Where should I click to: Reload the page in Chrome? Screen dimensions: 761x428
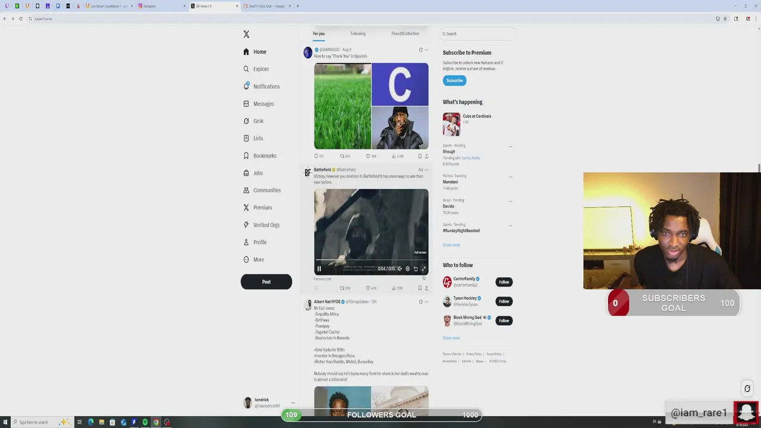(x=21, y=19)
